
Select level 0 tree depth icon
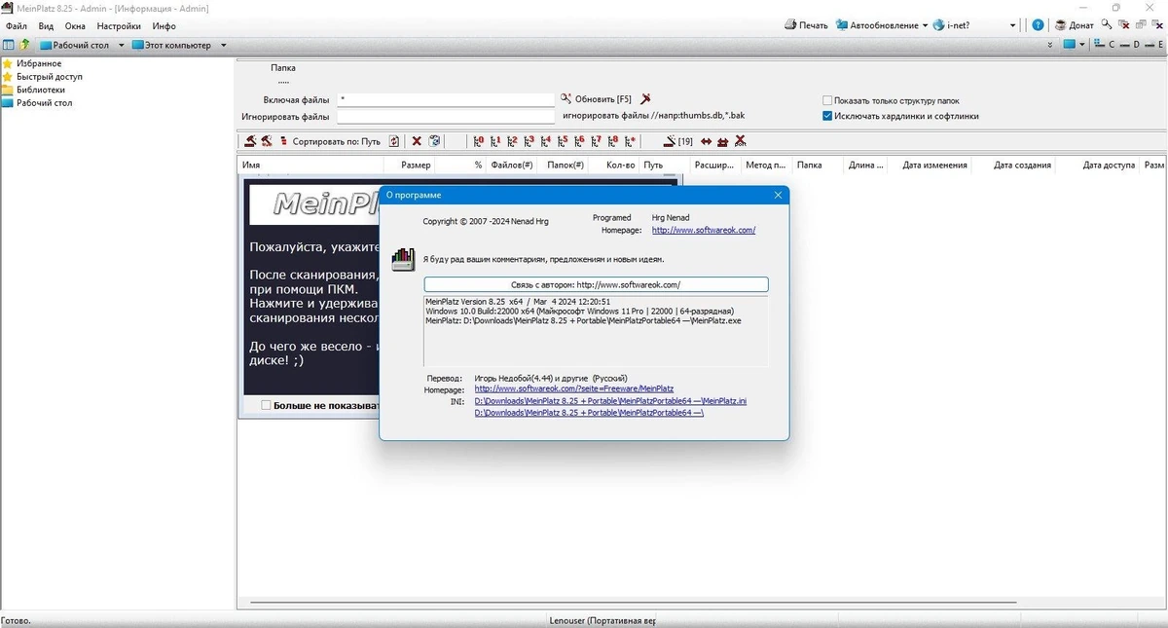coord(478,141)
